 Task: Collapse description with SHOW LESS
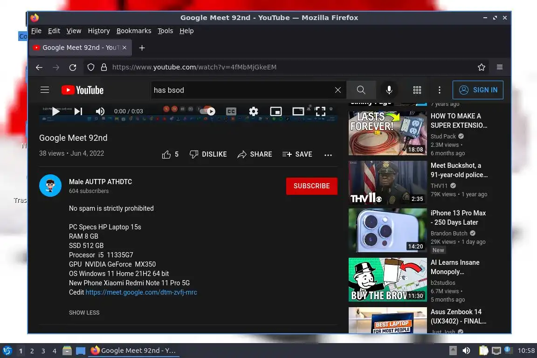click(x=84, y=312)
